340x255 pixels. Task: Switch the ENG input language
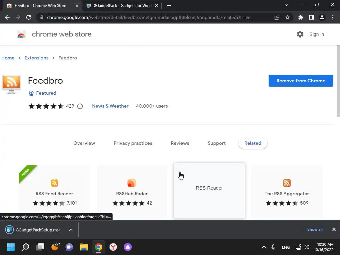(286, 247)
